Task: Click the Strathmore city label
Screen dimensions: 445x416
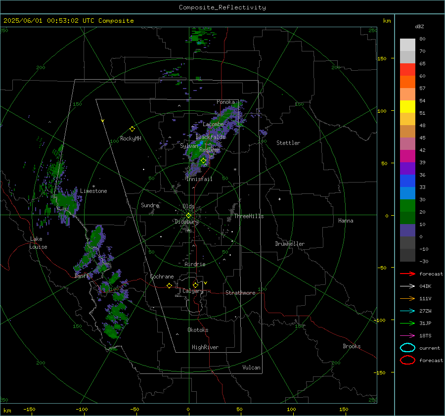Action: click(240, 293)
